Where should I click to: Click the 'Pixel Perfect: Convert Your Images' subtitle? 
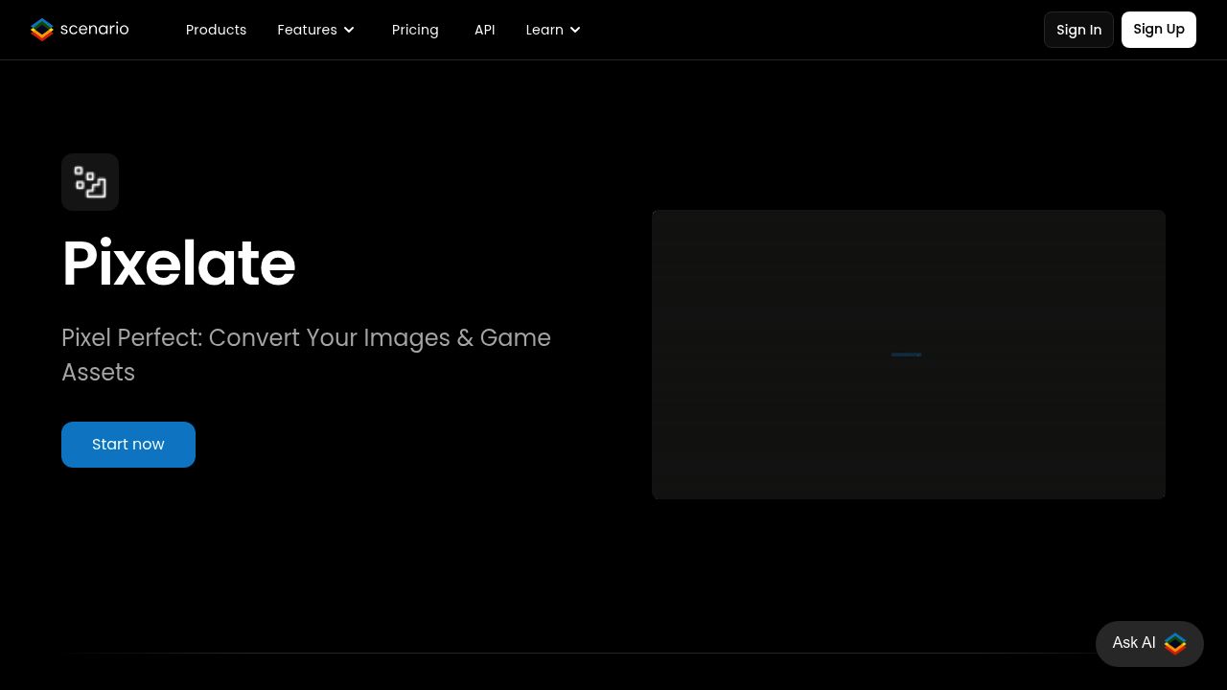(306, 356)
